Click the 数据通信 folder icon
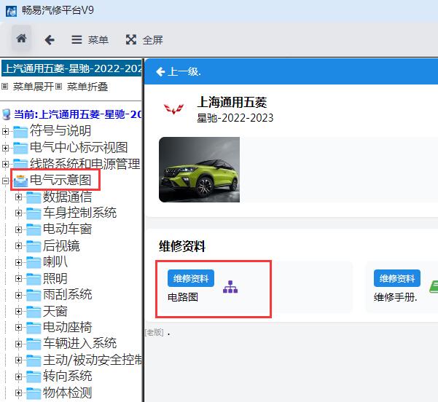 pyautogui.click(x=34, y=197)
